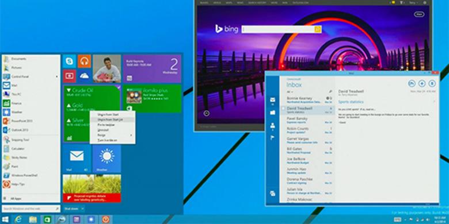The width and height of the screenshot is (449, 224).
Task: Open All Apps in Start menu
Action: point(31,198)
